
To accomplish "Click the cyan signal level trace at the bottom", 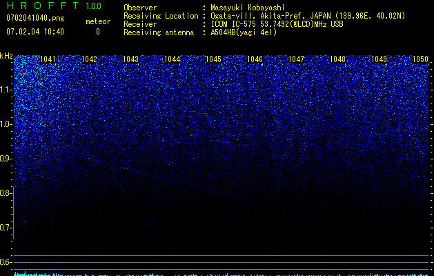I will (x=221, y=274).
